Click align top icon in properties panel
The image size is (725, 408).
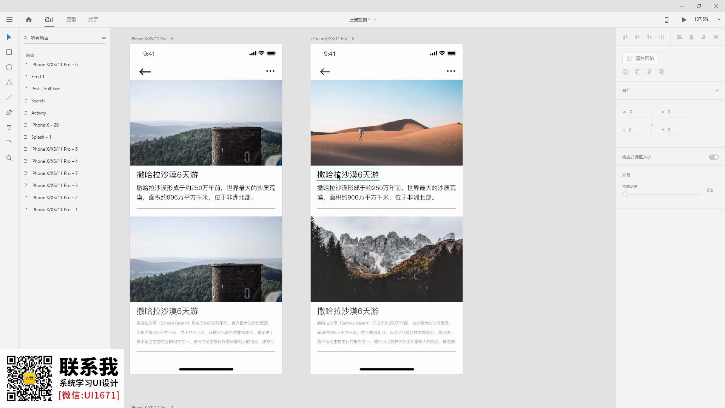[x=625, y=37]
